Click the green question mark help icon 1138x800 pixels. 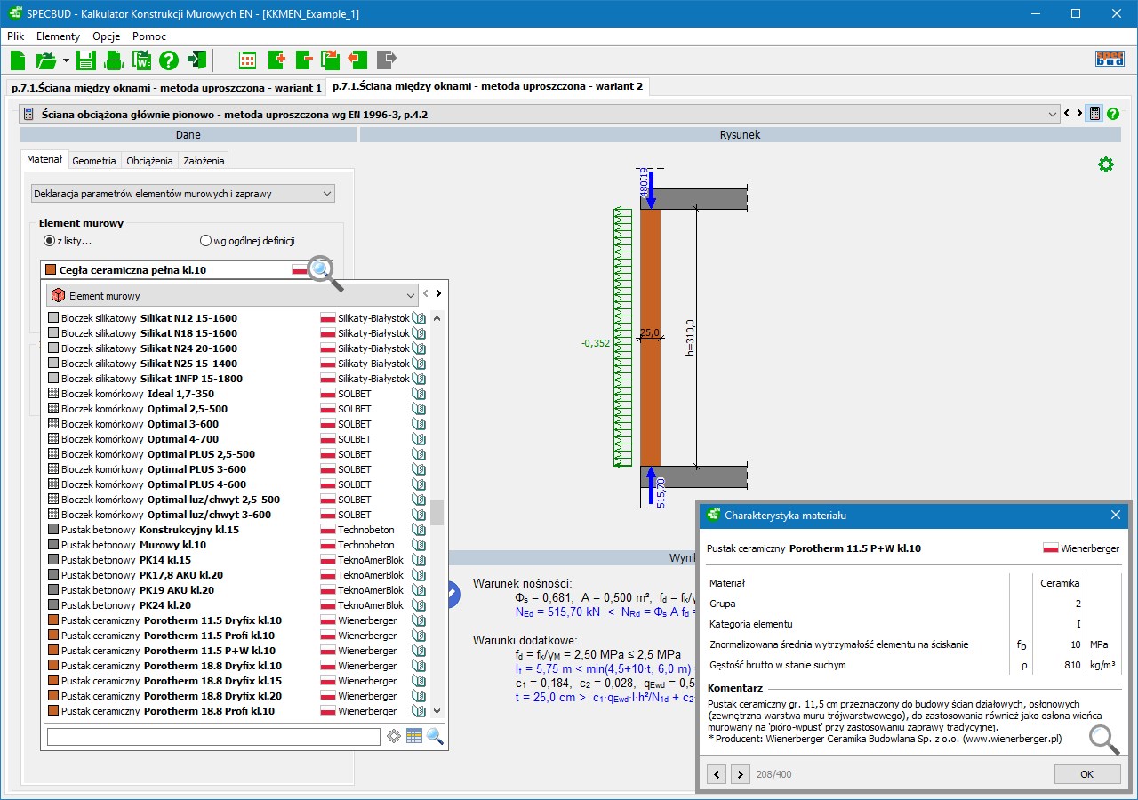(169, 60)
